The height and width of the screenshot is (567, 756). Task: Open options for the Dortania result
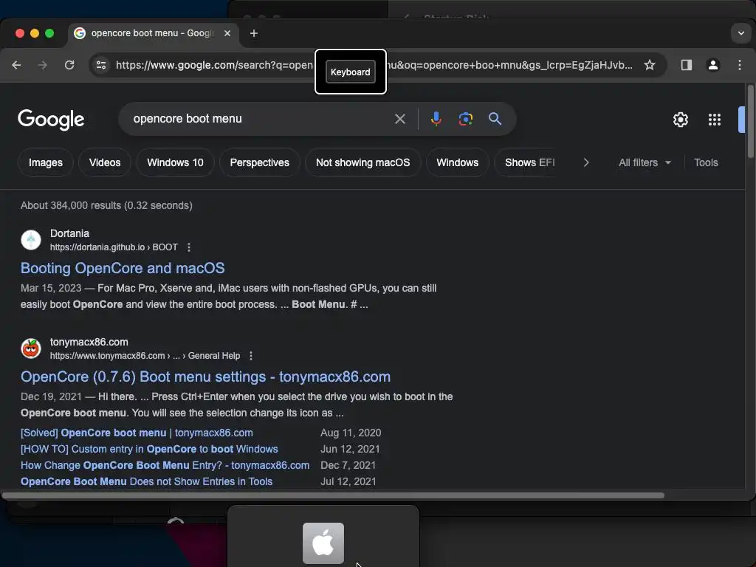click(189, 247)
